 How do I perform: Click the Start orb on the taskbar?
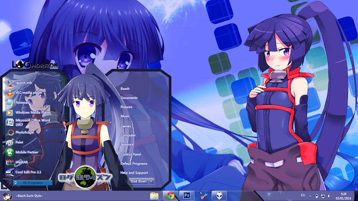7,196
